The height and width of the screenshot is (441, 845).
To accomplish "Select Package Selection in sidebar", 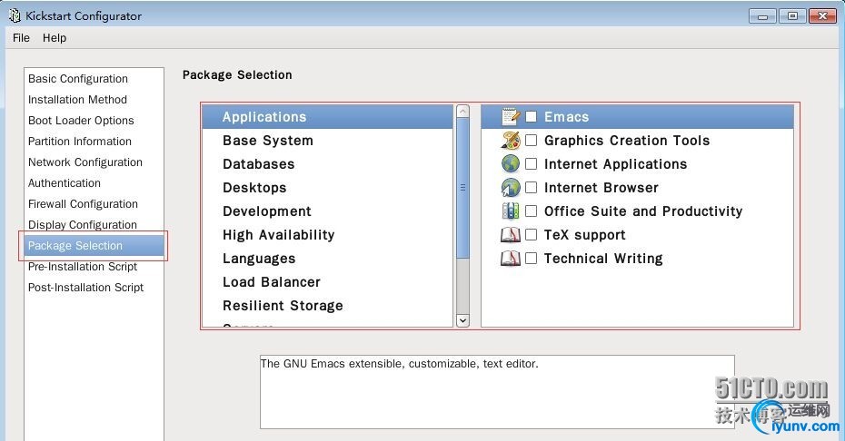I will [x=94, y=246].
